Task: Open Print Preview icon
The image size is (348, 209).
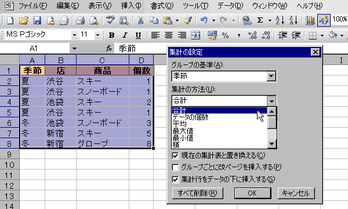Action: point(94,20)
